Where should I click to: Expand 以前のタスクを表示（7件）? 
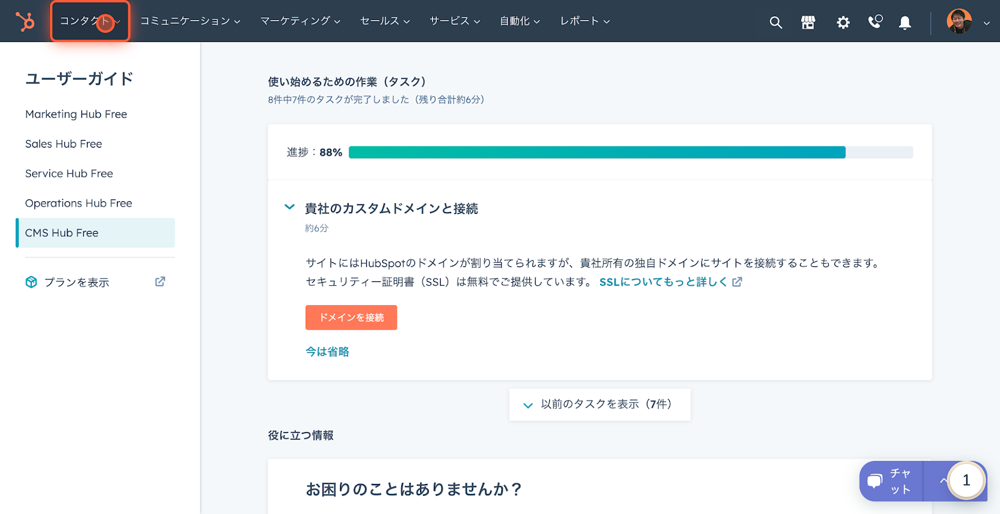[599, 405]
